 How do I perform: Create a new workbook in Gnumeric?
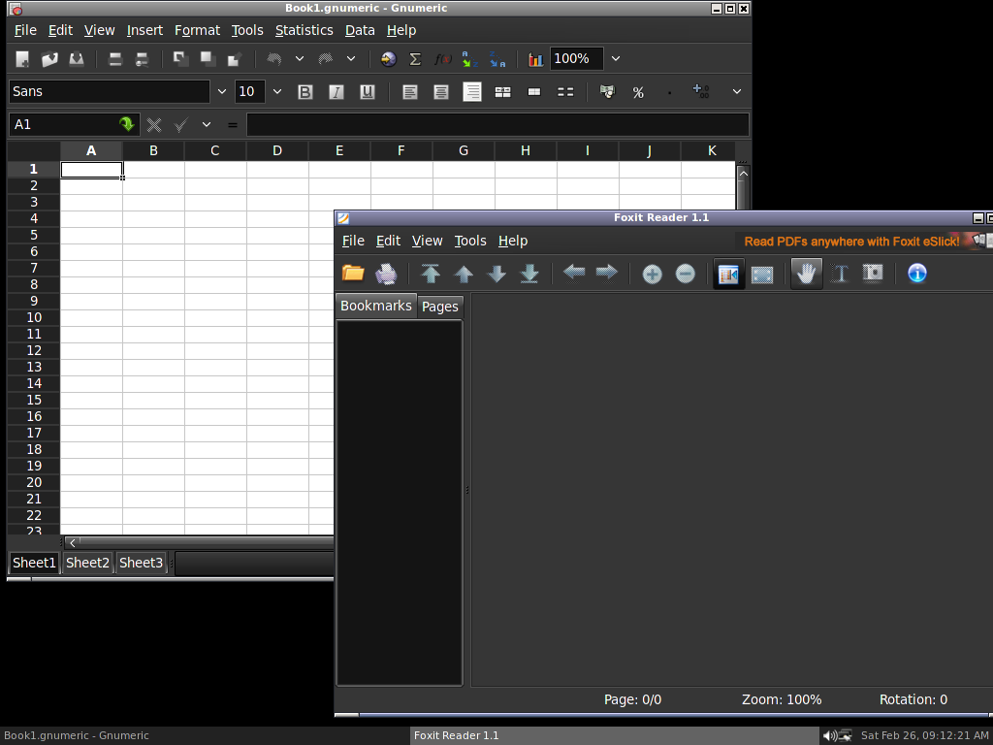click(23, 59)
